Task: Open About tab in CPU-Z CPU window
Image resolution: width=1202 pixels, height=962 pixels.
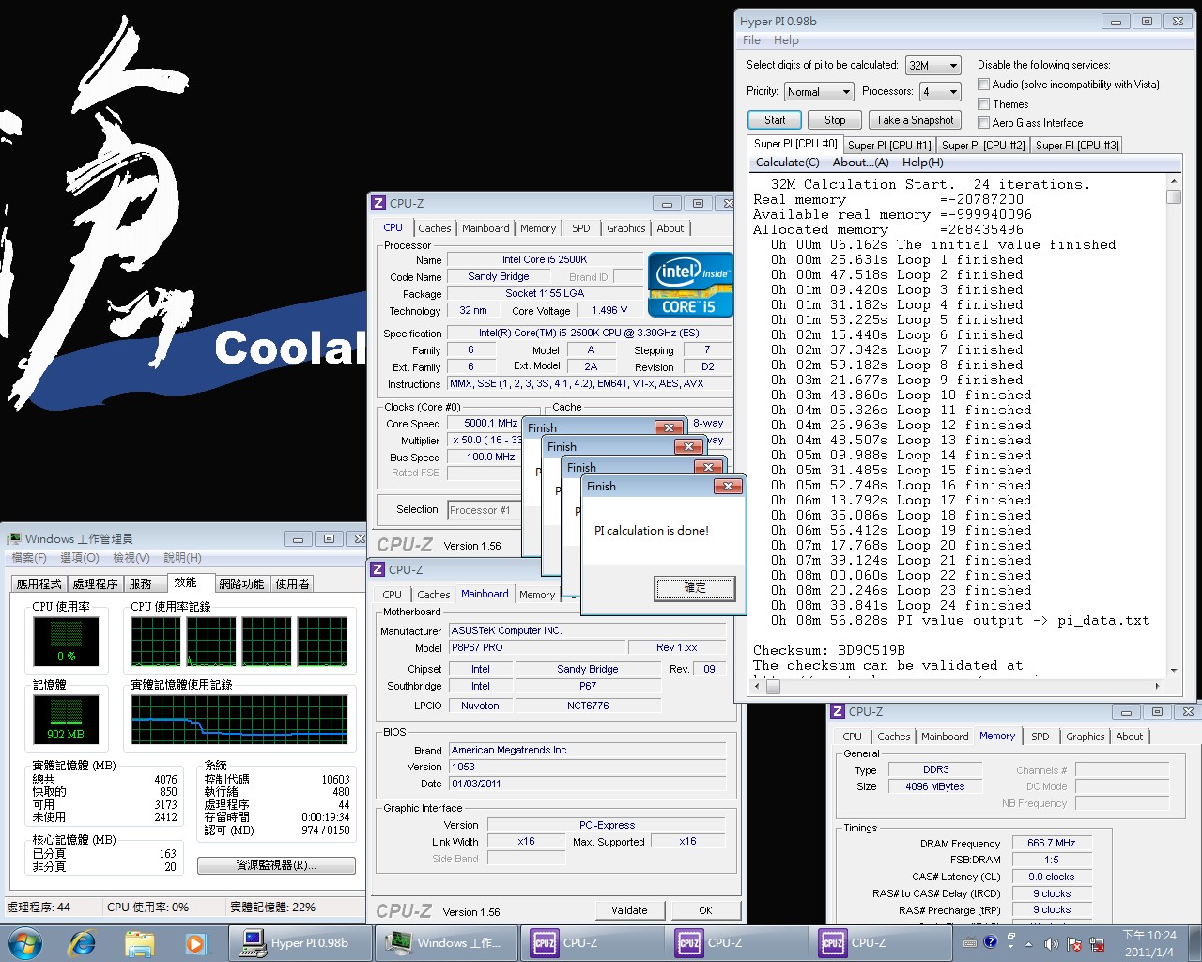Action: click(670, 228)
